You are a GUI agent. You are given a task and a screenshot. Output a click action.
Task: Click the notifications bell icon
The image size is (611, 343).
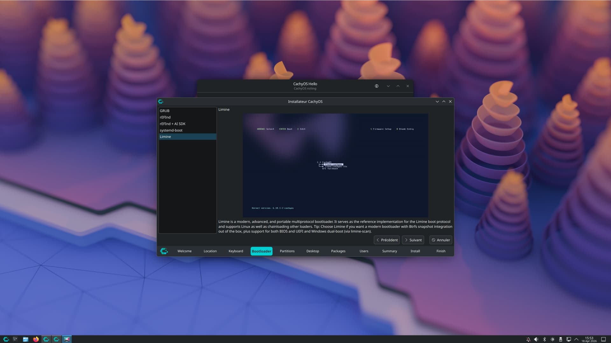pyautogui.click(x=528, y=339)
